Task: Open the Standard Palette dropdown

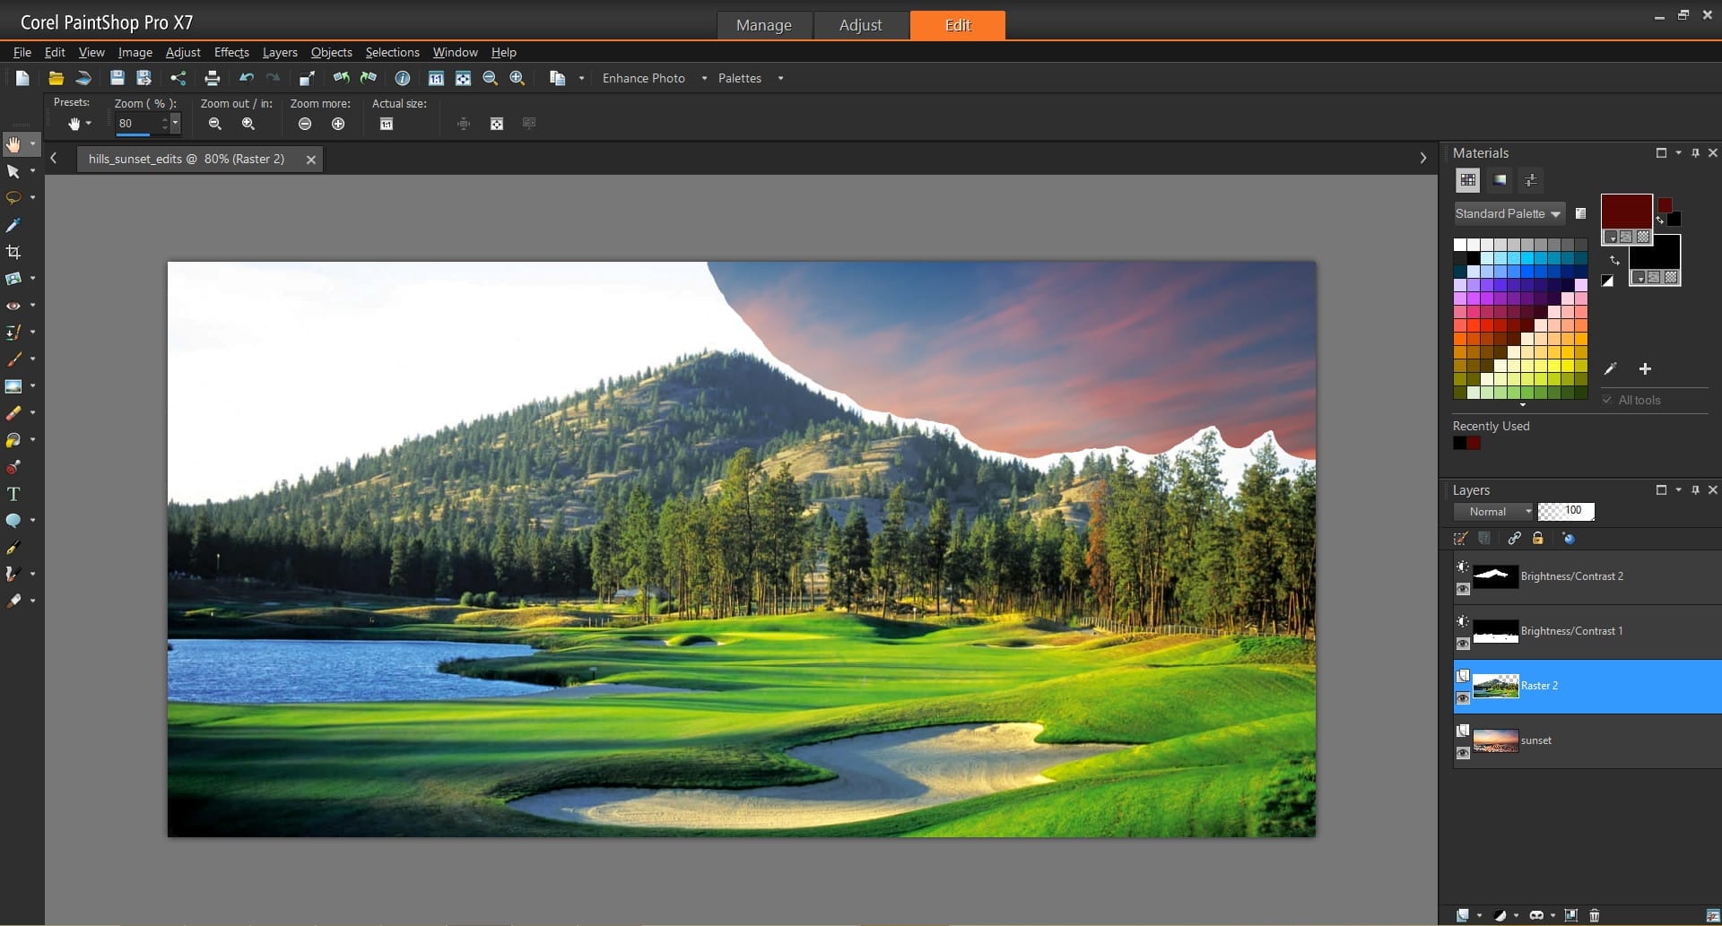Action: [x=1509, y=213]
